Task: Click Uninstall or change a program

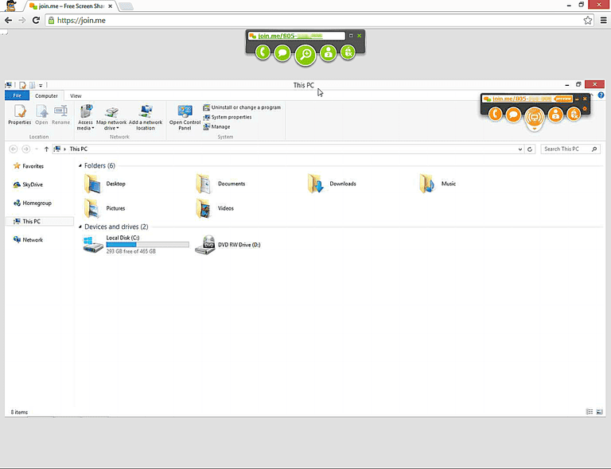Action: pos(242,107)
